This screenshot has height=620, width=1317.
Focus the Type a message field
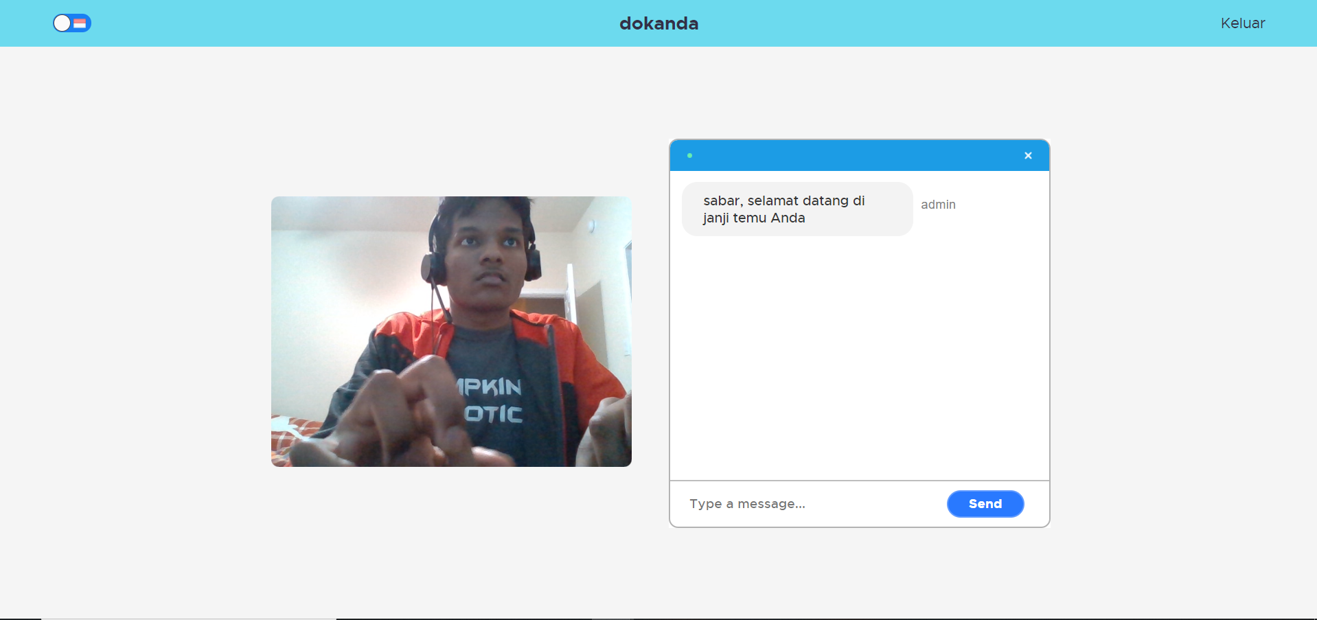tap(810, 504)
